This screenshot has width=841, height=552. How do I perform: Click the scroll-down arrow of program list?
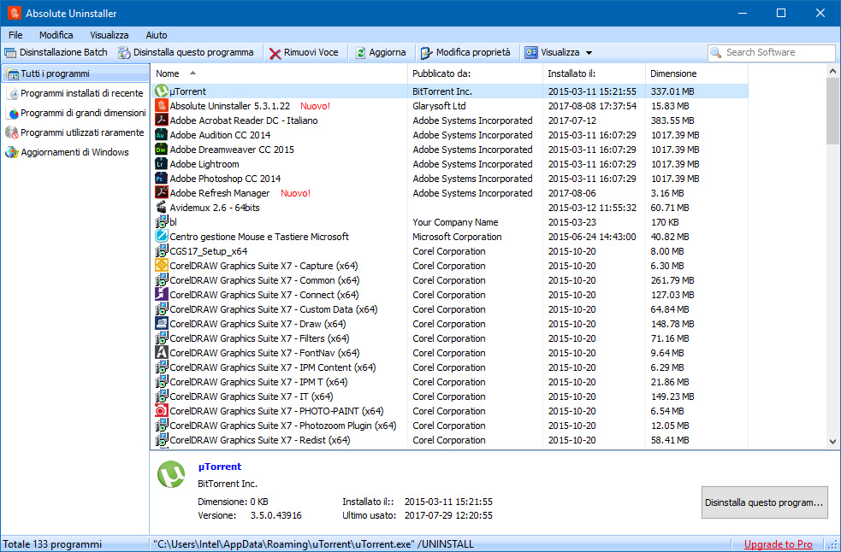pos(833,442)
